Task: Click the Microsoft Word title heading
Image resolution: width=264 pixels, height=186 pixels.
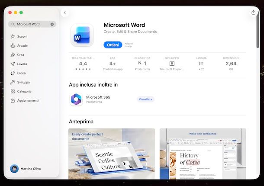Action: 124,25
